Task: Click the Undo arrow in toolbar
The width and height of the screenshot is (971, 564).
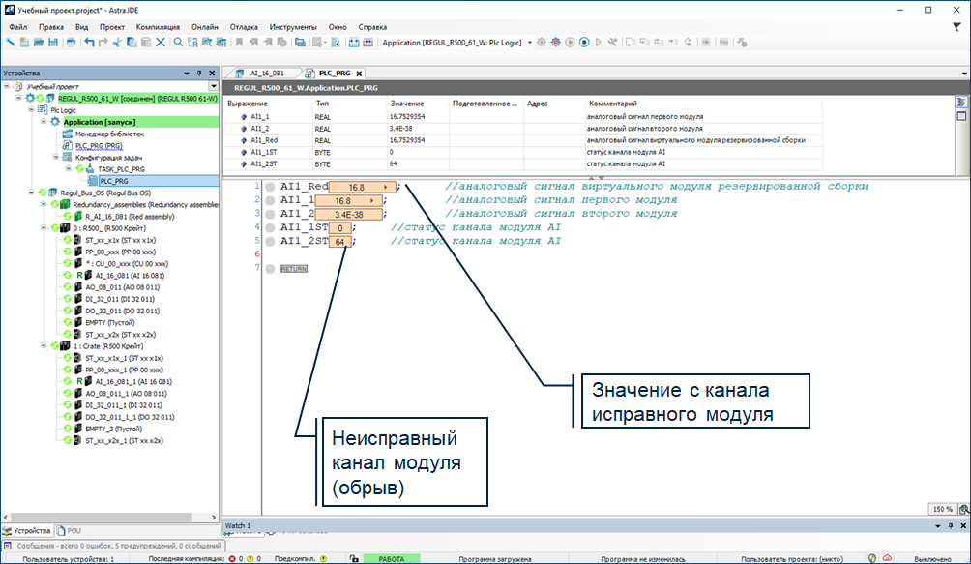Action: click(89, 43)
